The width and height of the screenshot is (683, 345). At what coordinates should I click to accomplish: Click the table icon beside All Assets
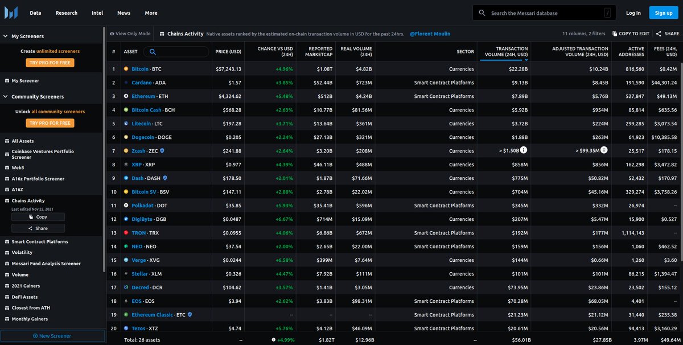coord(7,141)
